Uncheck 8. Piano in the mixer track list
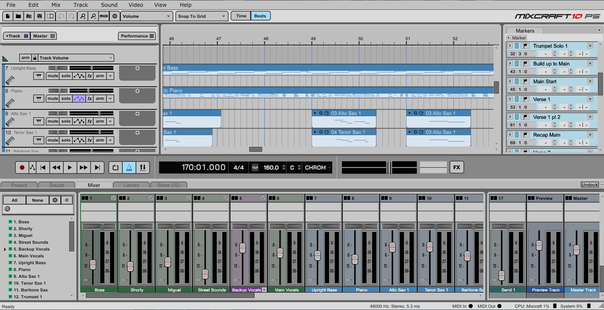This screenshot has width=604, height=310. pyautogui.click(x=11, y=269)
